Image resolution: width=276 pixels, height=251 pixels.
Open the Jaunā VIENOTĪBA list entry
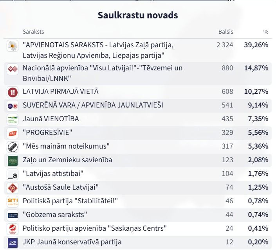138,120
